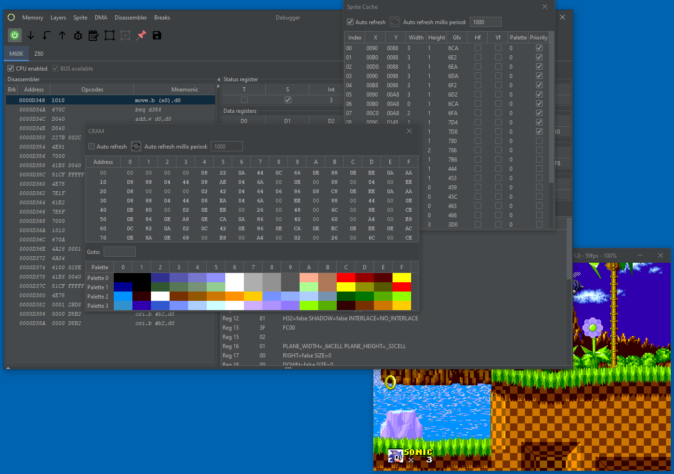Select the M68K tab
The image size is (674, 474).
click(16, 53)
